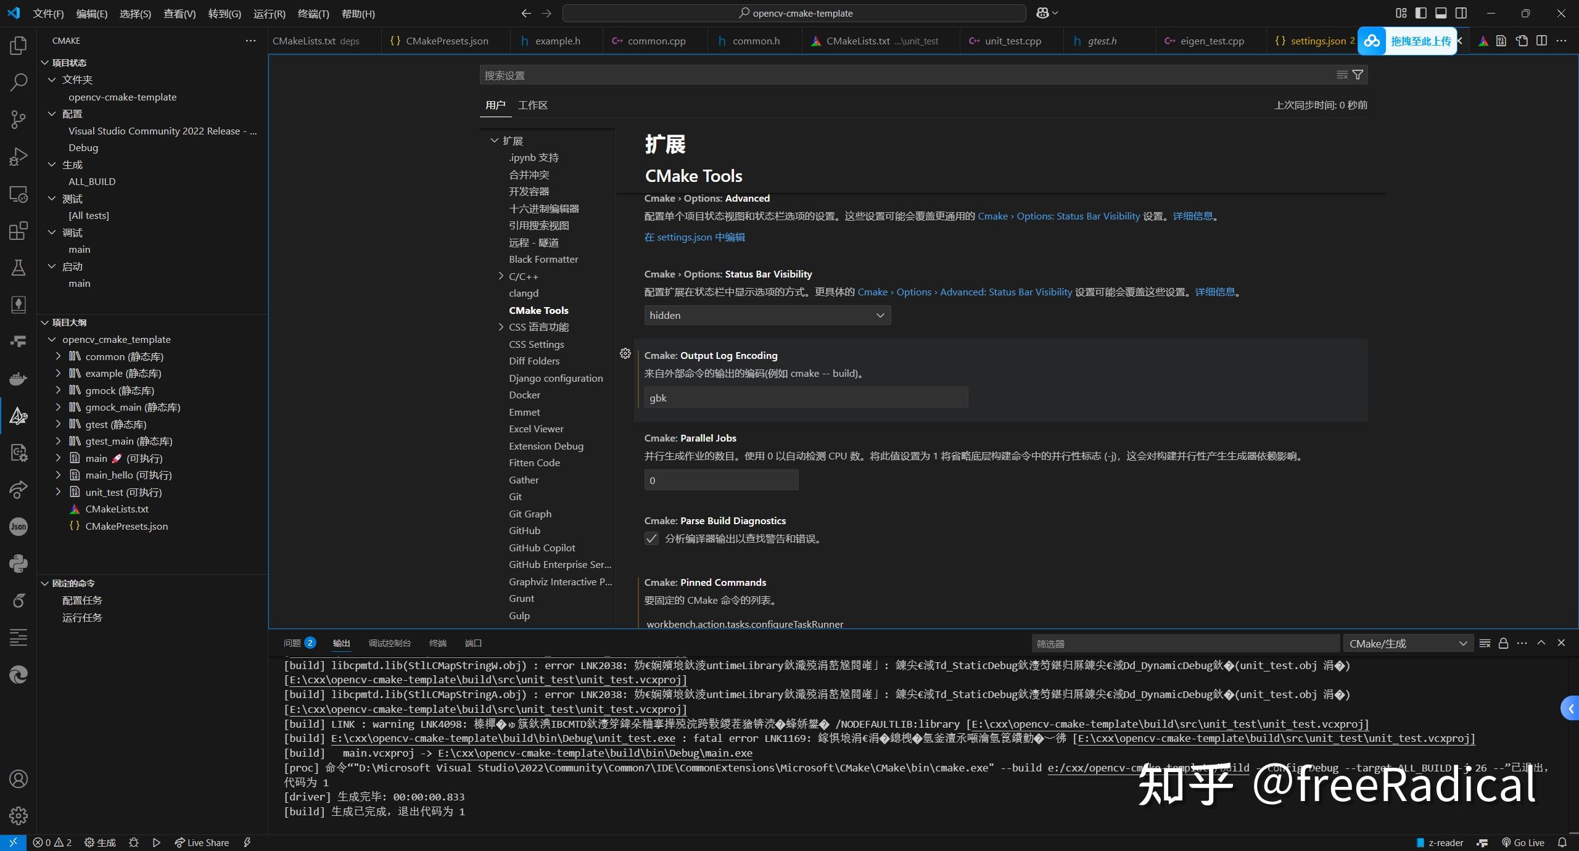Uncheck Parse Build Diagnostics checkbox
Image resolution: width=1579 pixels, height=851 pixels.
(x=651, y=538)
